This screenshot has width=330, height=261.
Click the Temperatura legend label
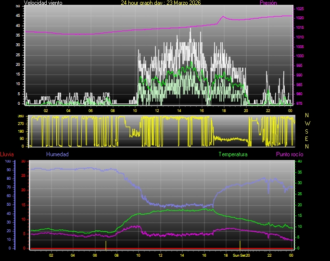click(x=233, y=154)
